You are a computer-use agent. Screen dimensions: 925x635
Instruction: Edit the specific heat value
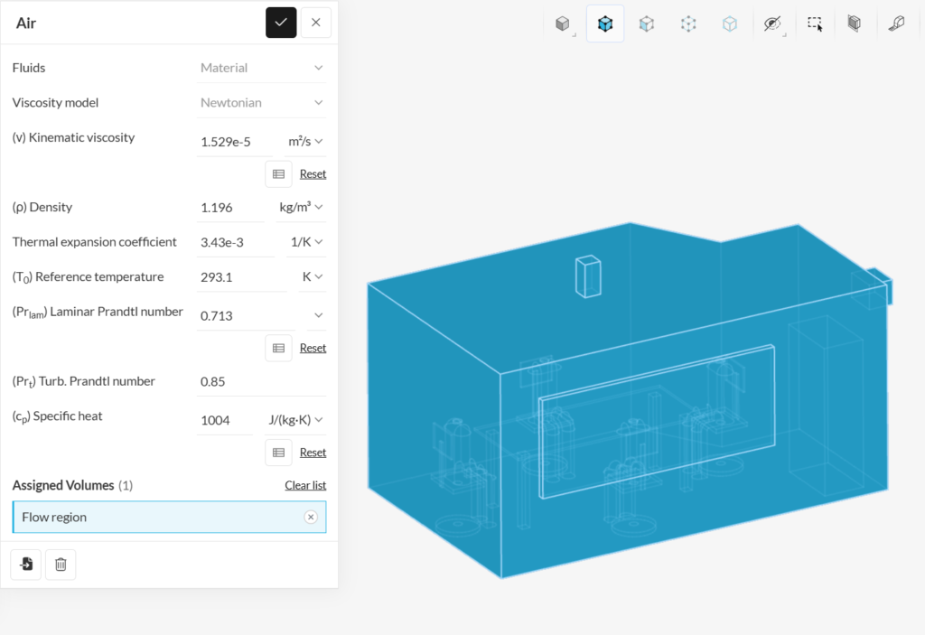(225, 420)
